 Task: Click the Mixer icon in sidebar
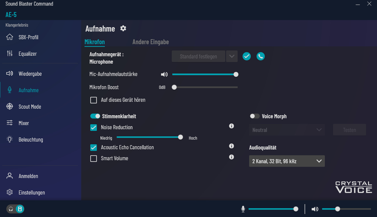click(10, 123)
